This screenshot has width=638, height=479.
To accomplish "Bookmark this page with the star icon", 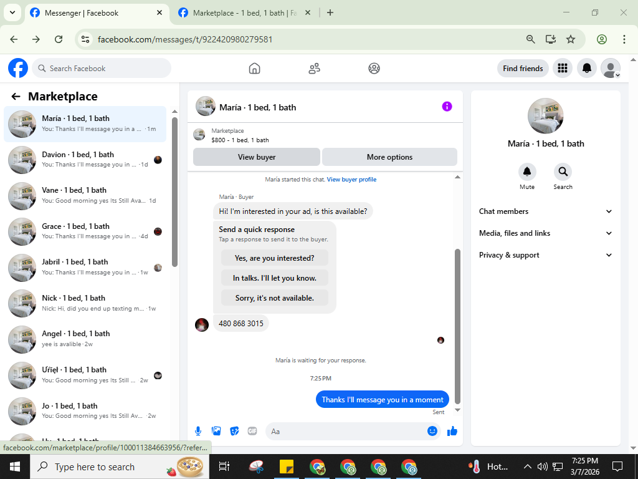I will click(571, 39).
